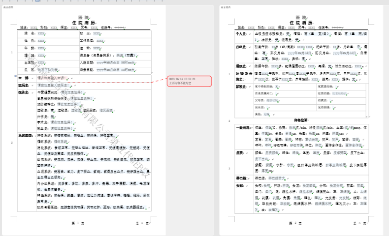389x236 pixels.
Task: Click the 主诉 placeholder input on page one
Action: point(51,78)
